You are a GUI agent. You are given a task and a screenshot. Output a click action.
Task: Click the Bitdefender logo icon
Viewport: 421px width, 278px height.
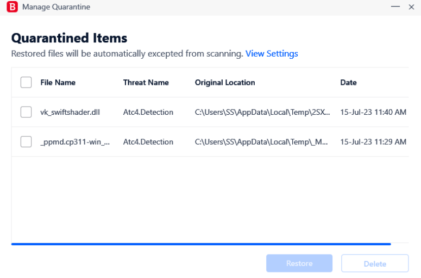12,7
